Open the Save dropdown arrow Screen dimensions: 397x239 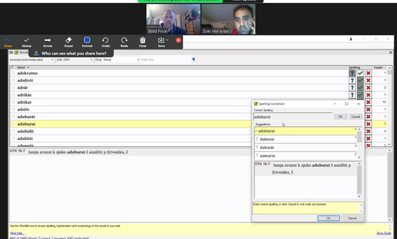(167, 40)
